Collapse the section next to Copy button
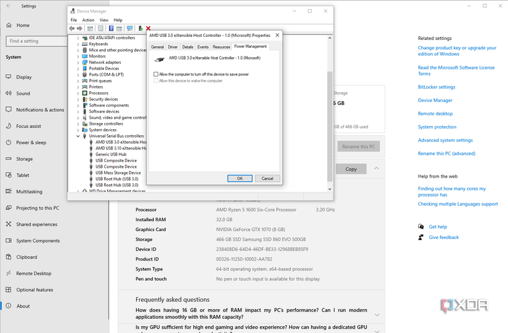Image resolution: width=508 pixels, height=333 pixels. (x=376, y=168)
